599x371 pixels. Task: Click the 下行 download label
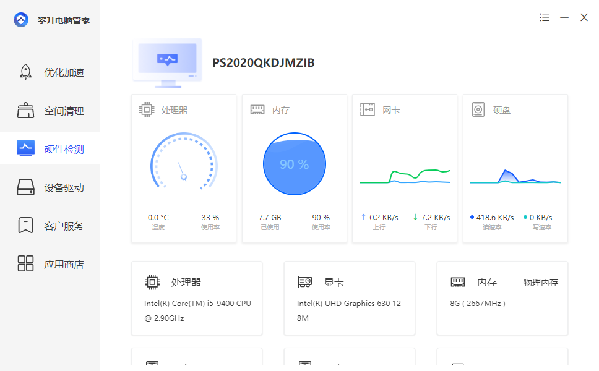431,228
